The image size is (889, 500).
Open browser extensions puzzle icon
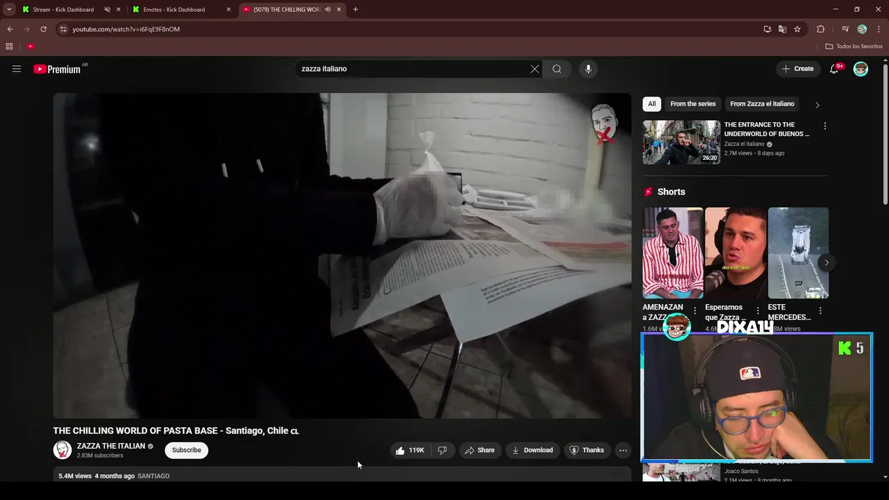pos(820,29)
